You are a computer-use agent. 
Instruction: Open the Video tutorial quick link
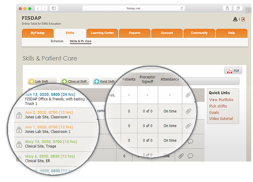(x=221, y=119)
